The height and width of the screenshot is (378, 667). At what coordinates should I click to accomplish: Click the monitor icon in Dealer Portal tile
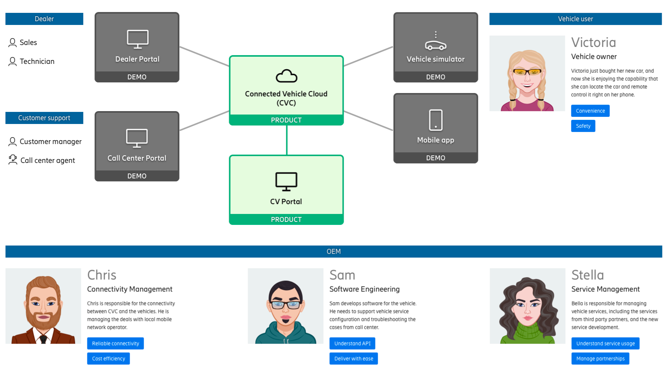[x=137, y=39]
